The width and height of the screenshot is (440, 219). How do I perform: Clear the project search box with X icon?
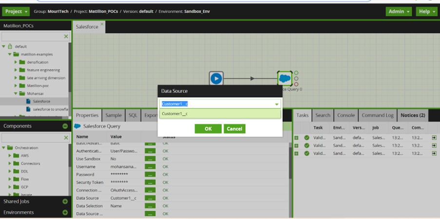(x=66, y=37)
